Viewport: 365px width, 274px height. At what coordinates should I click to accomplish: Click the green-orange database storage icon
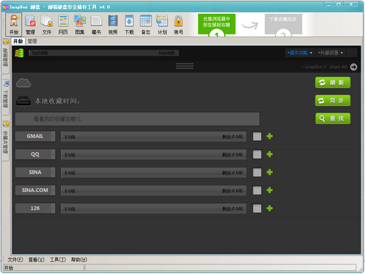[x=20, y=53]
